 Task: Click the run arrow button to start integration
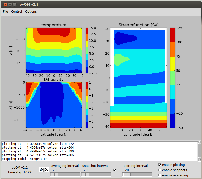[x=41, y=170]
